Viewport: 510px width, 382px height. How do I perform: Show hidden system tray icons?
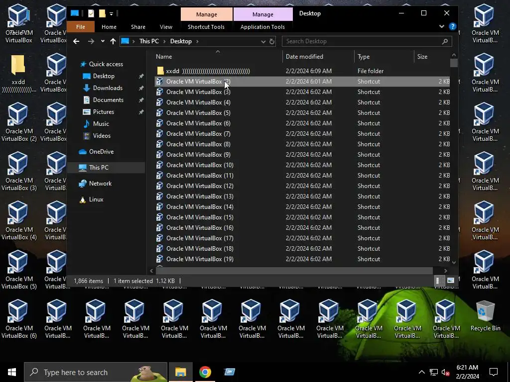[421, 372]
